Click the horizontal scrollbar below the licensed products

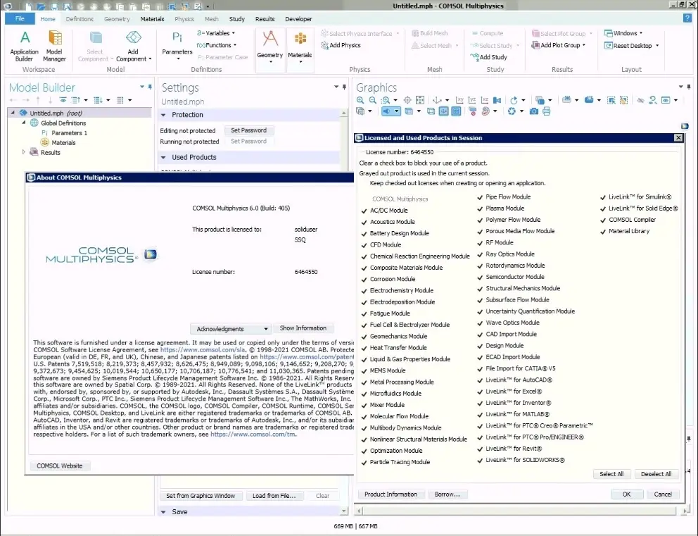pos(520,511)
